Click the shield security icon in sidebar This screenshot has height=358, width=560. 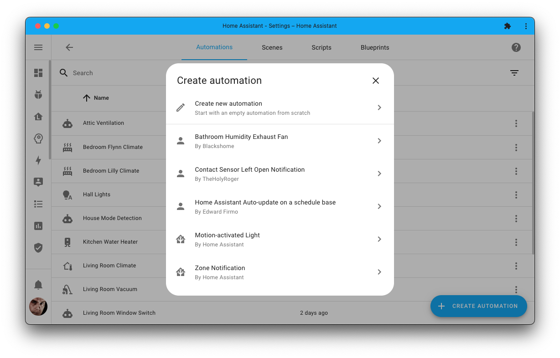[x=38, y=248]
